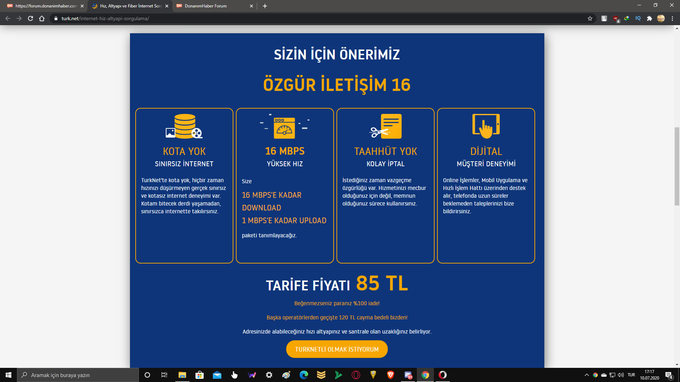Viewport: 680px width, 382px height.
Task: Open the Brave browser from the taskbar
Action: (391, 375)
